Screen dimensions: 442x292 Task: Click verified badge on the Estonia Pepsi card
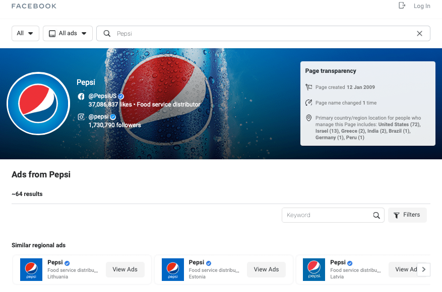click(209, 263)
